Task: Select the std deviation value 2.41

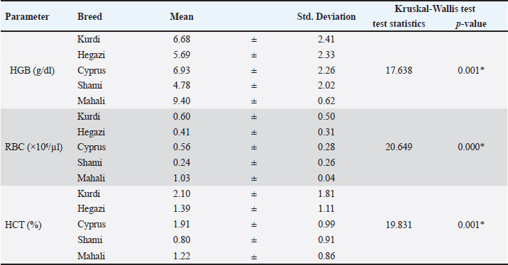Action: point(326,39)
